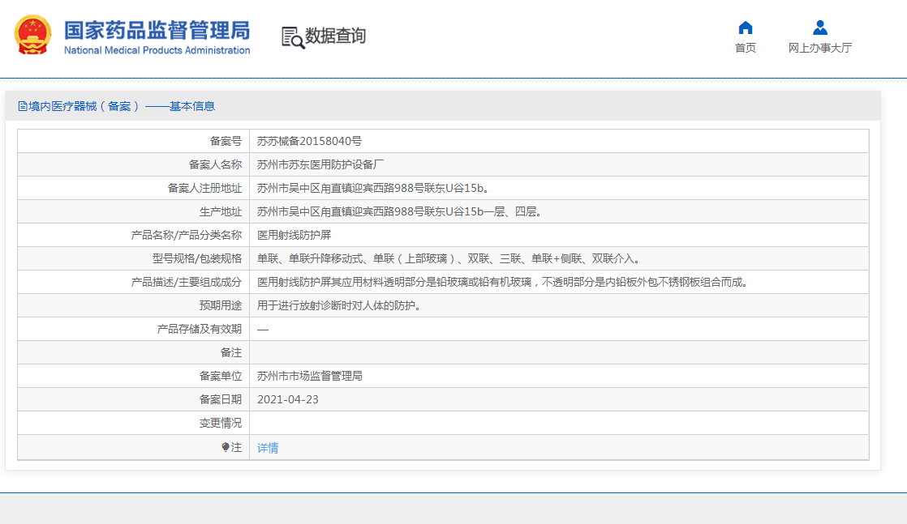The width and height of the screenshot is (907, 524).
Task: Click the home house icon
Action: (x=745, y=28)
